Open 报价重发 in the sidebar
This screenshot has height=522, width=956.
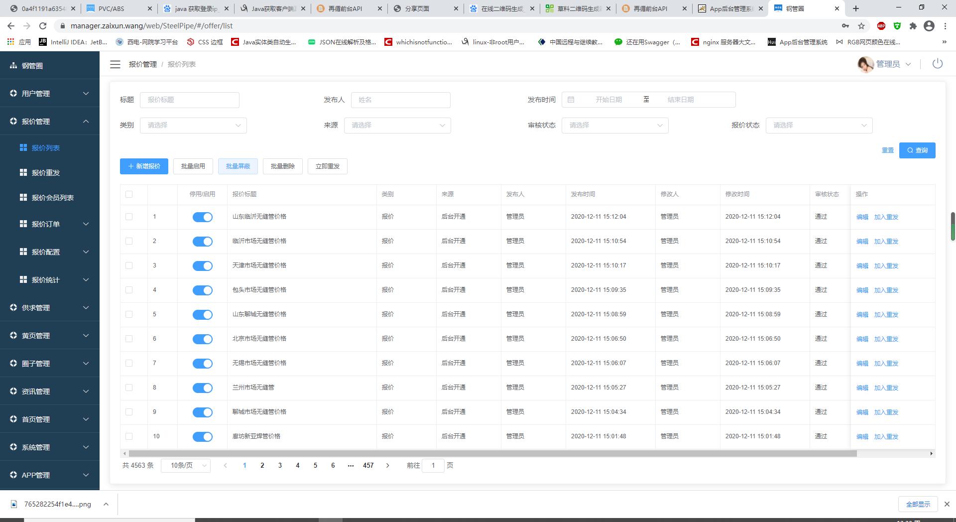[45, 173]
